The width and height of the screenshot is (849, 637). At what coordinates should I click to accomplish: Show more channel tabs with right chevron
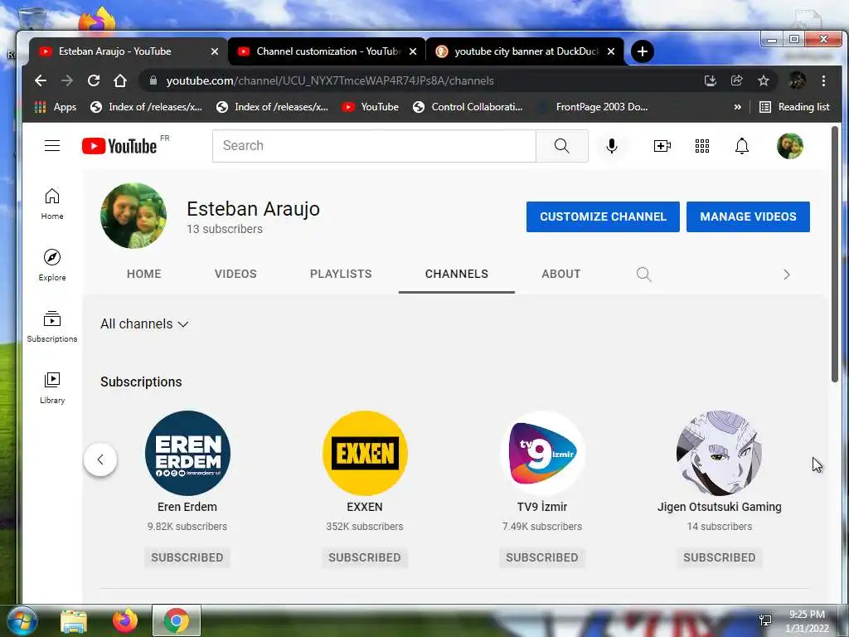787,275
